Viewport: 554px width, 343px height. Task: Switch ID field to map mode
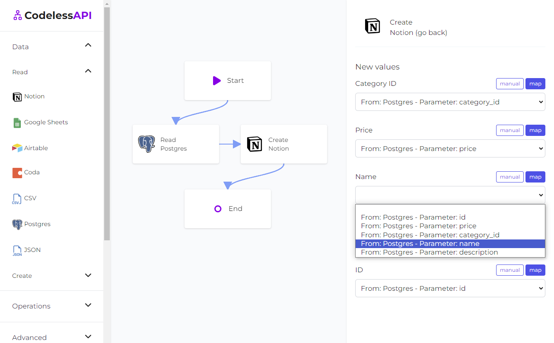point(535,270)
